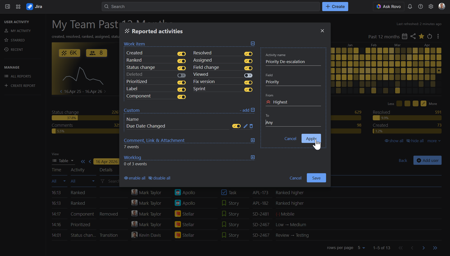The width and height of the screenshot is (450, 256).
Task: Click the 8 users badge
Action: coord(96,53)
